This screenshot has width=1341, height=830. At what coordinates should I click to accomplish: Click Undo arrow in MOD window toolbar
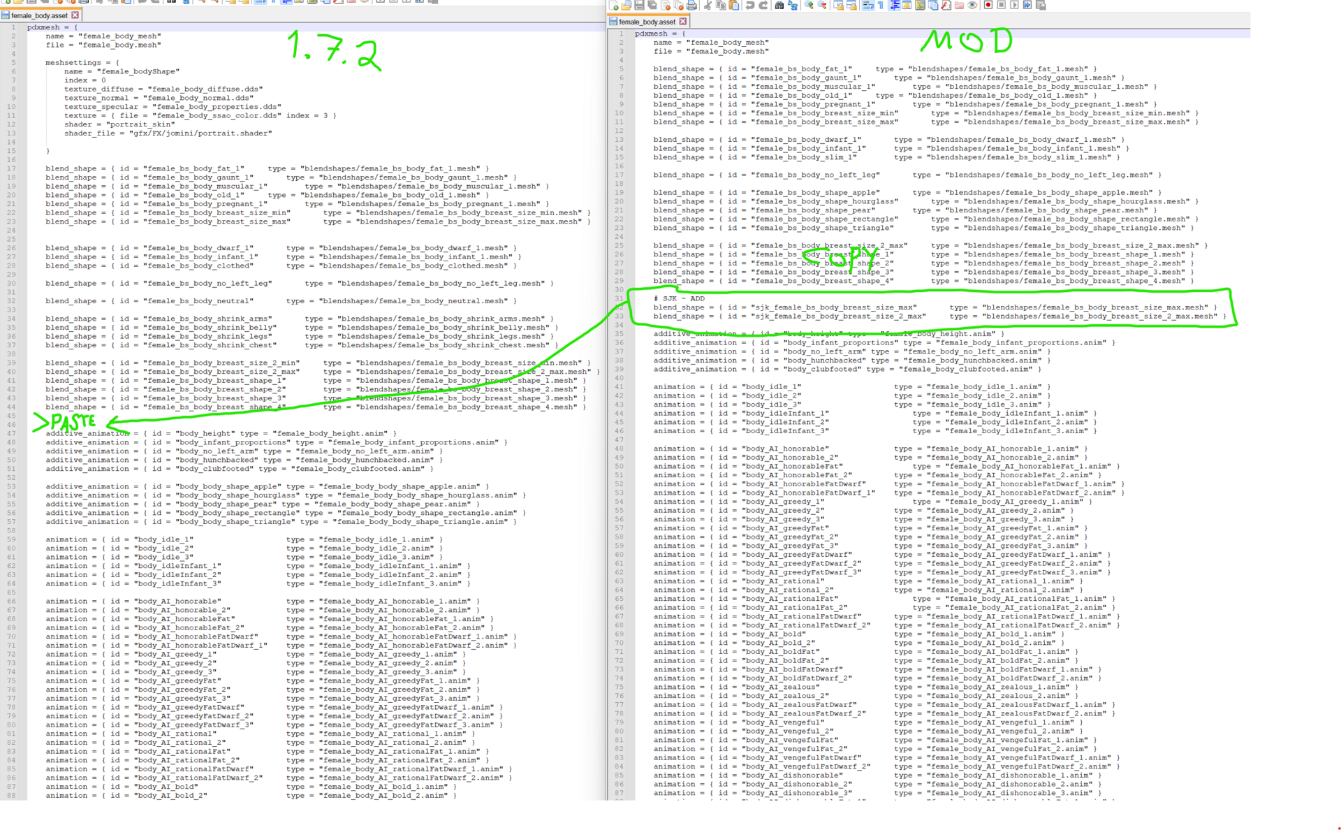749,5
